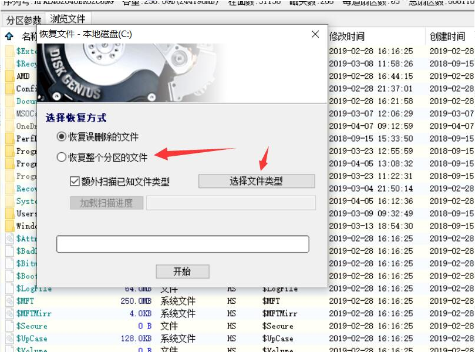The image size is (475, 352).
Task: Select the OneDr folder icon
Action: [x=10, y=126]
